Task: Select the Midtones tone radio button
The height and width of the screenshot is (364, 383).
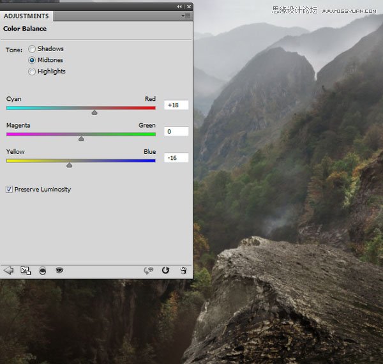Action: coord(32,60)
